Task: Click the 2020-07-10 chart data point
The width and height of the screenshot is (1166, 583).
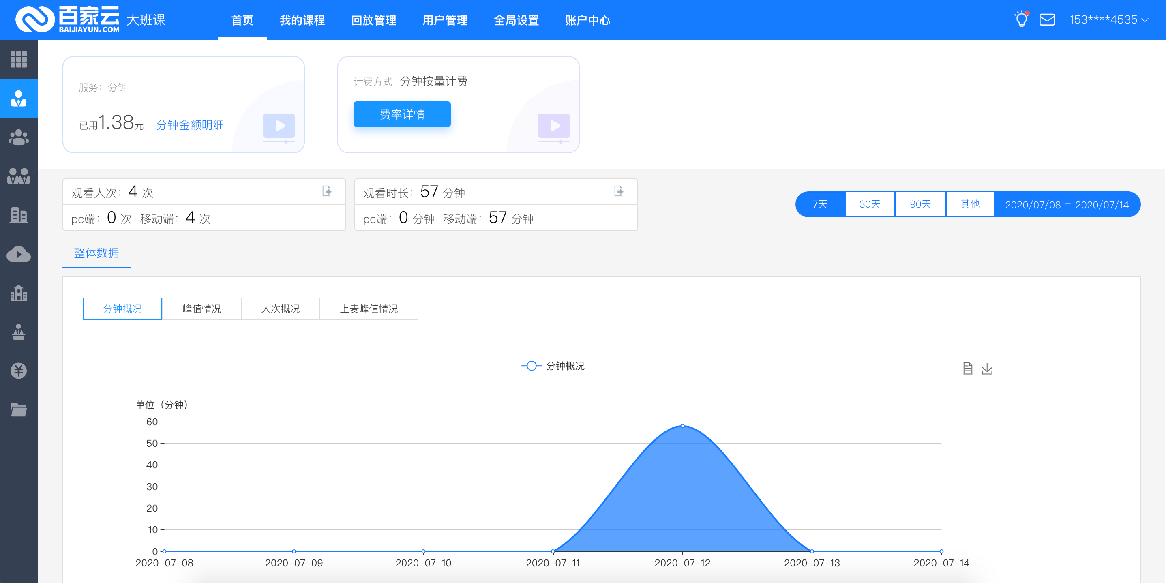Action: (x=424, y=551)
